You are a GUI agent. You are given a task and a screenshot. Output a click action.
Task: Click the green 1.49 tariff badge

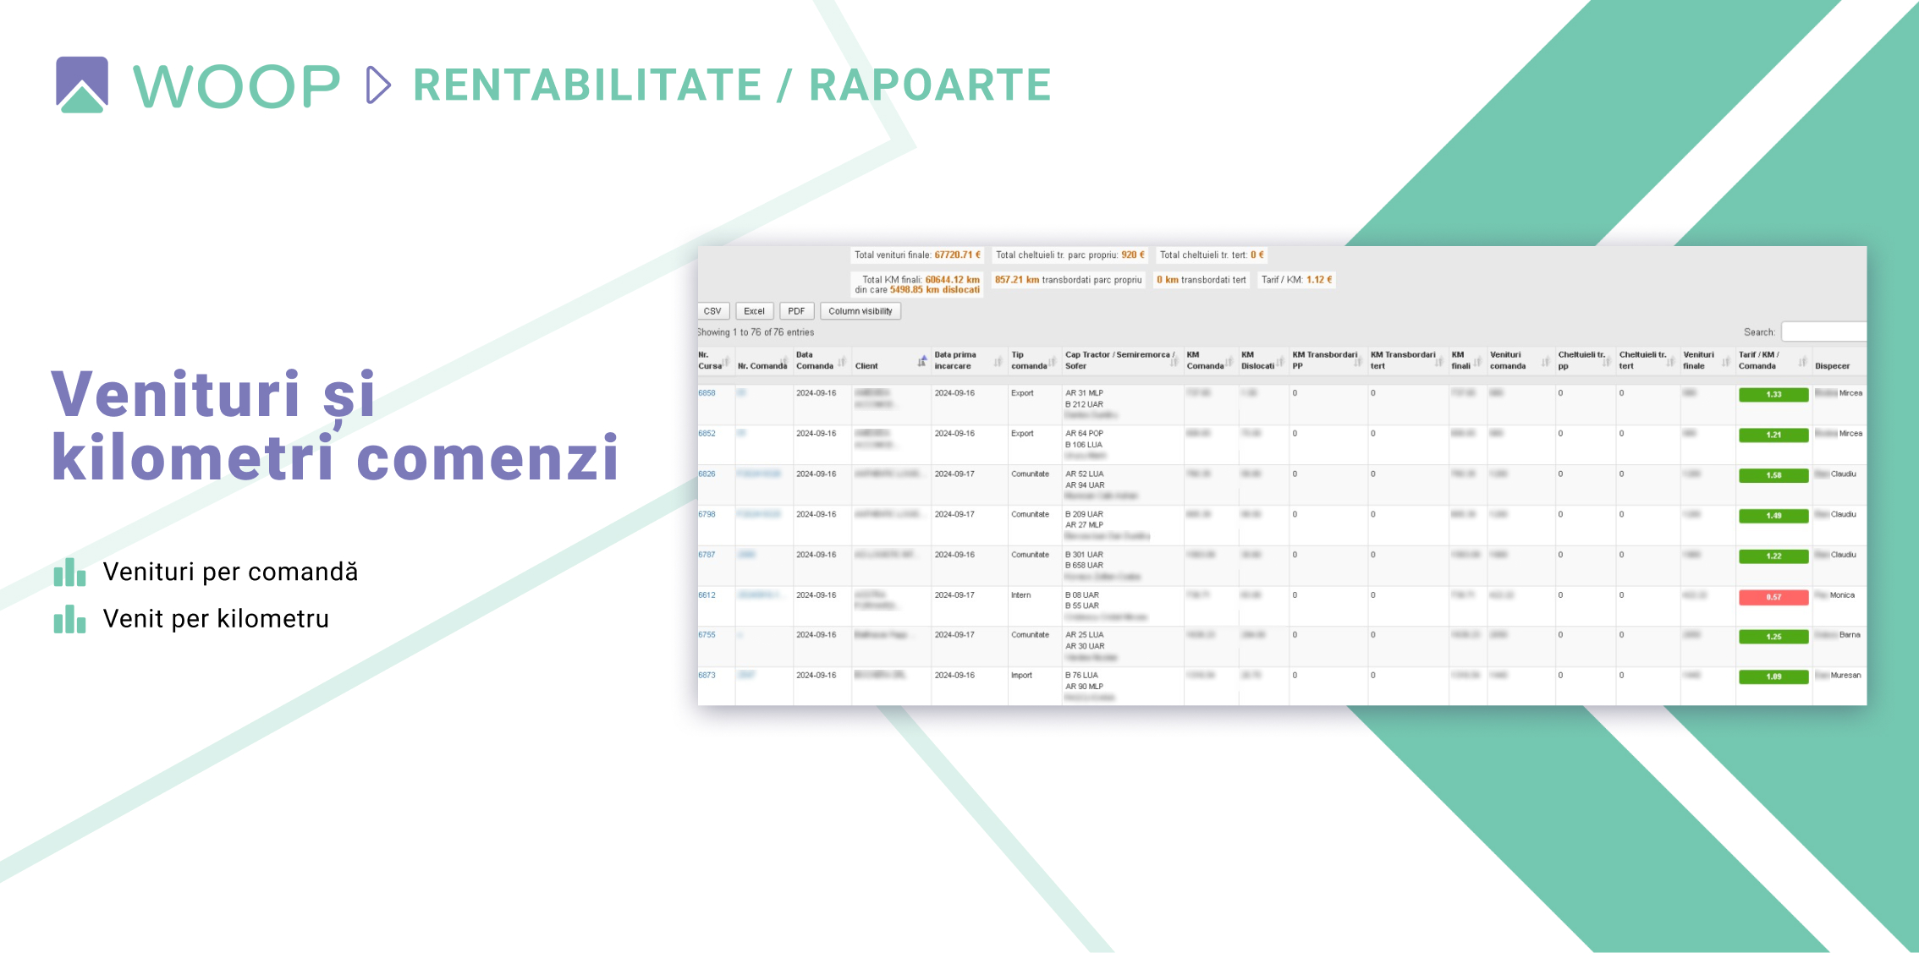tap(1773, 516)
